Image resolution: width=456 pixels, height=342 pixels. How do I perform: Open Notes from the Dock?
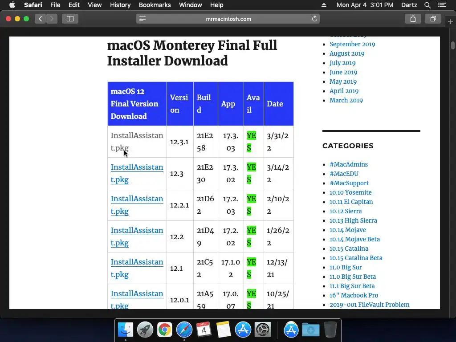(x=224, y=330)
